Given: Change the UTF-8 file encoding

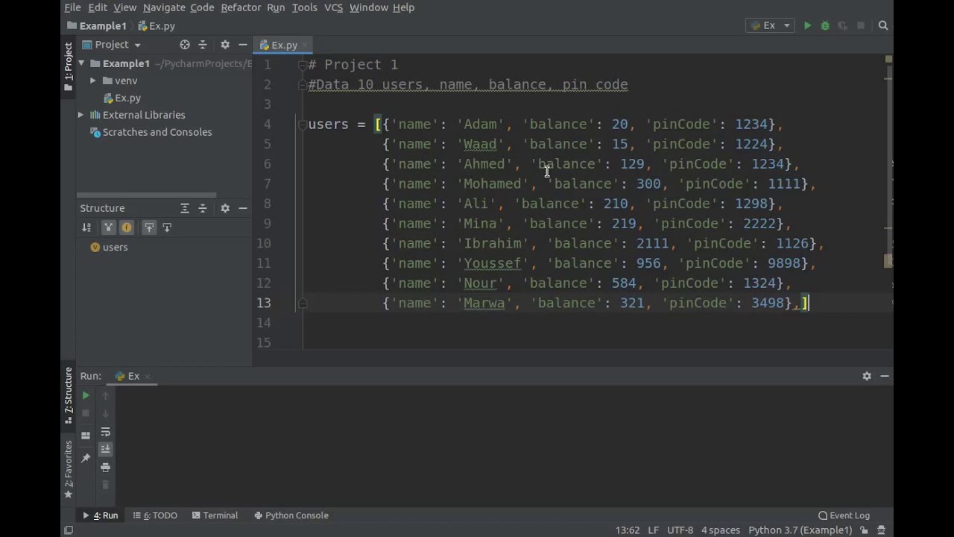Looking at the screenshot, I should click(680, 530).
